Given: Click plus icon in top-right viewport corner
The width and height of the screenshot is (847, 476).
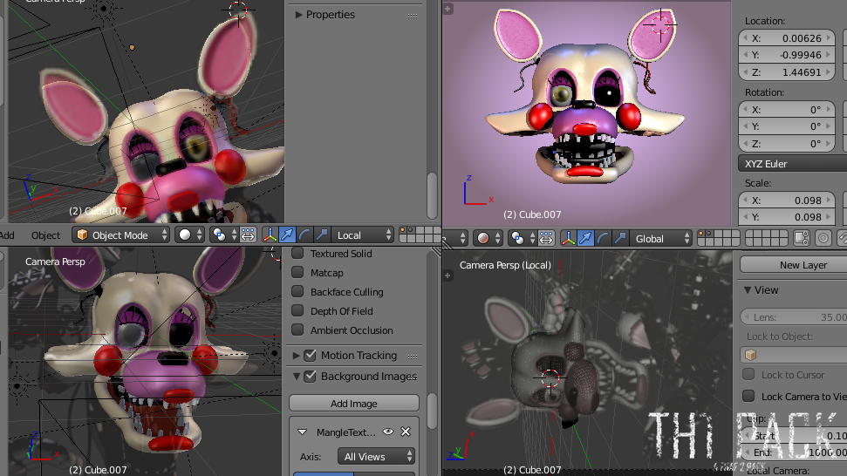Looking at the screenshot, I should pyautogui.click(x=447, y=9).
